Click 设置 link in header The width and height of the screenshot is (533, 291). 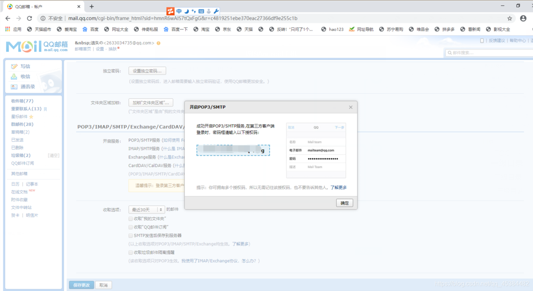100,49
